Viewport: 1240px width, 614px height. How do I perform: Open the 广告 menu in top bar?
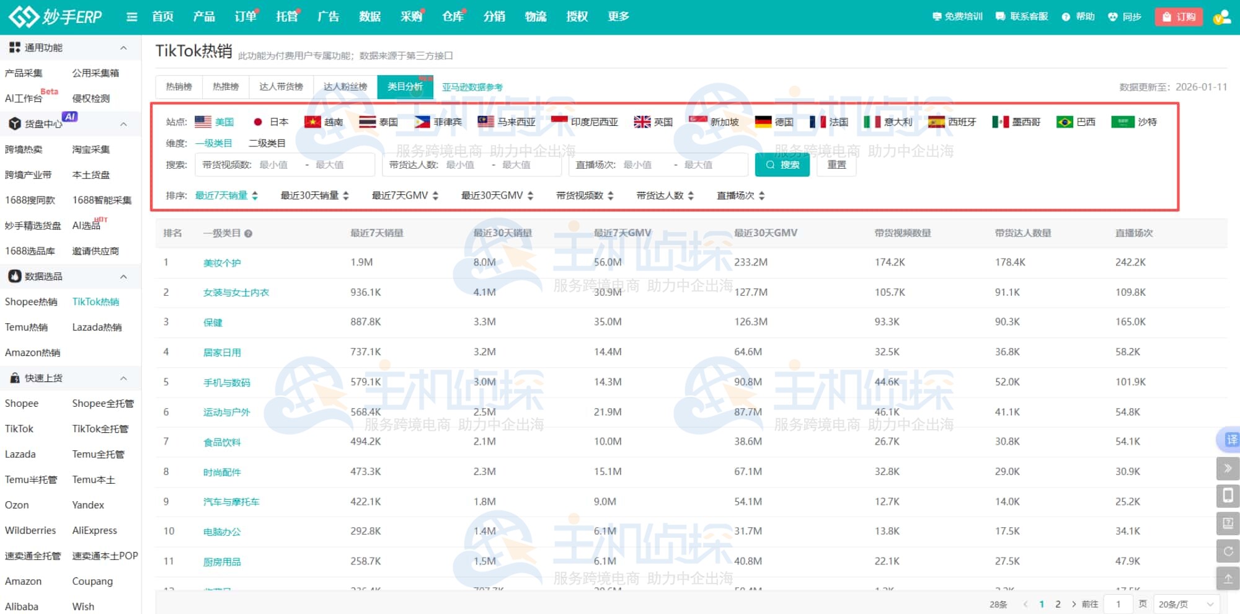[328, 17]
